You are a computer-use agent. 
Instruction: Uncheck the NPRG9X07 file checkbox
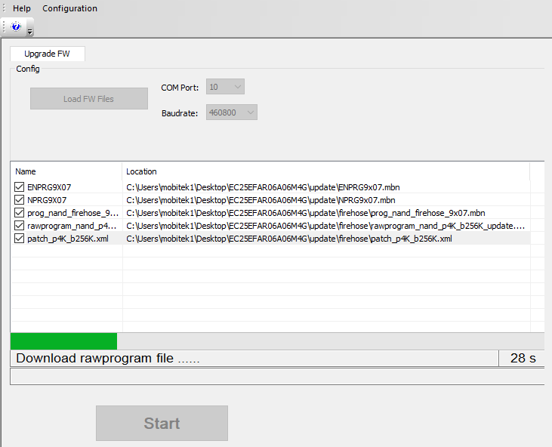20,200
